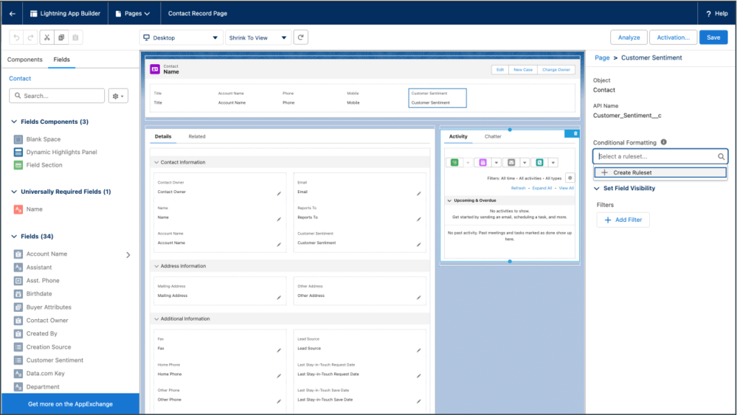This screenshot has height=415, width=737.
Task: Open the Shrink To View dropdown
Action: pos(258,37)
